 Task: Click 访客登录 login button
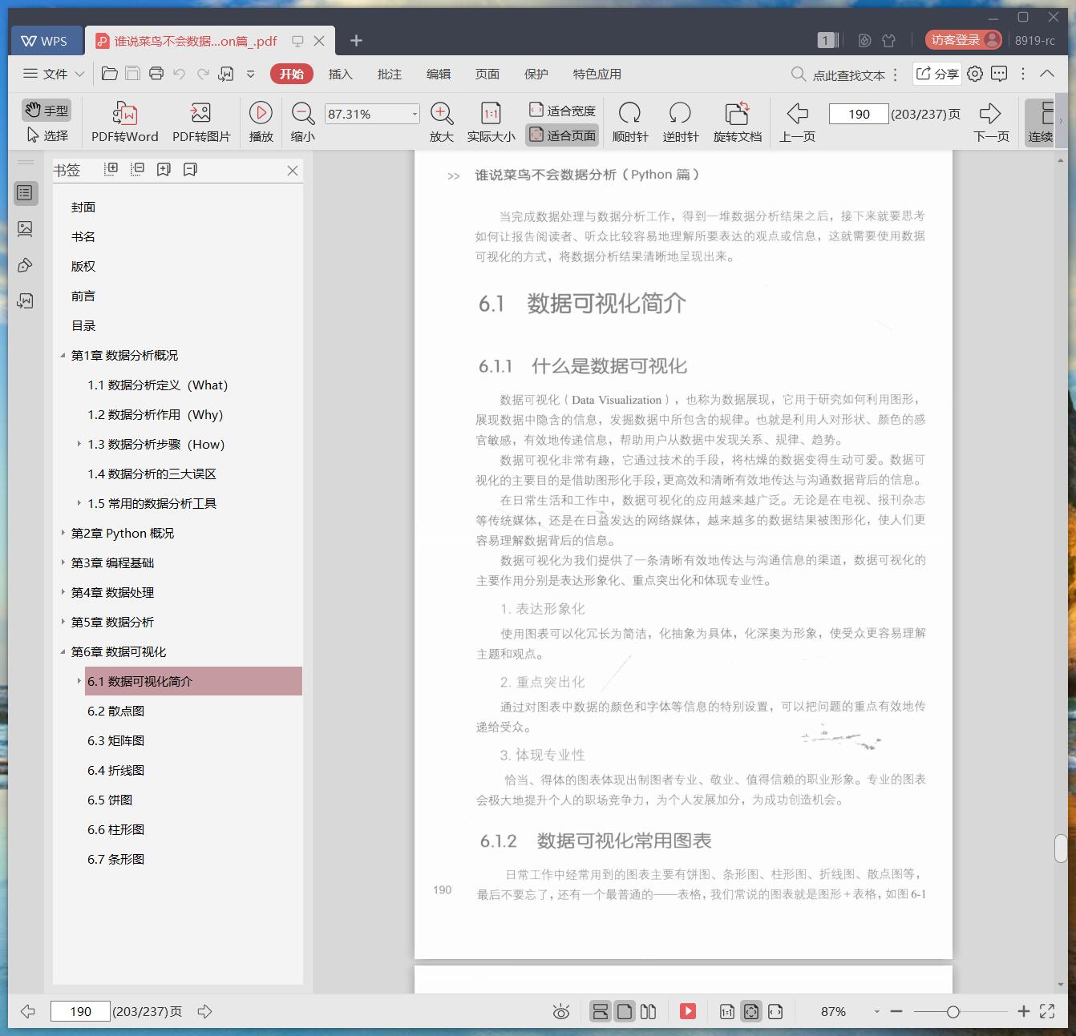[963, 40]
